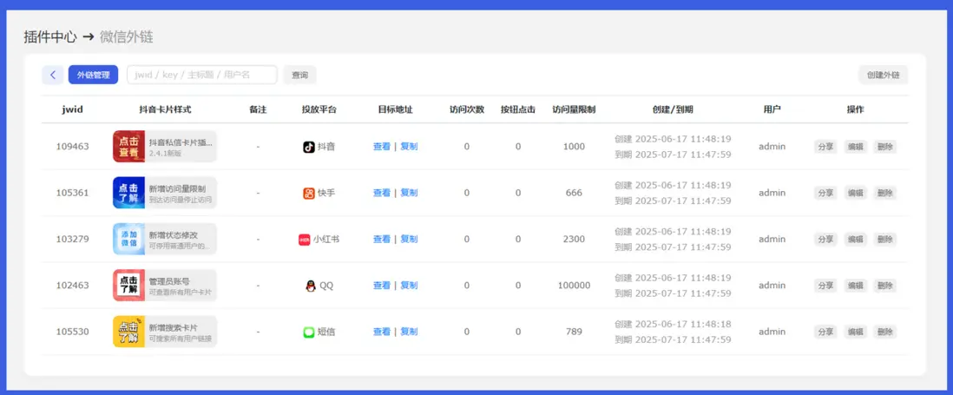Click 删除 button for jwid 102463

885,285
